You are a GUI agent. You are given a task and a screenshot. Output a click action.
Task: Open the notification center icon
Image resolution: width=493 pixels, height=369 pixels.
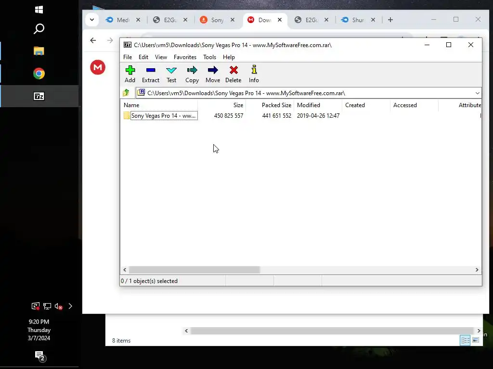[39, 356]
